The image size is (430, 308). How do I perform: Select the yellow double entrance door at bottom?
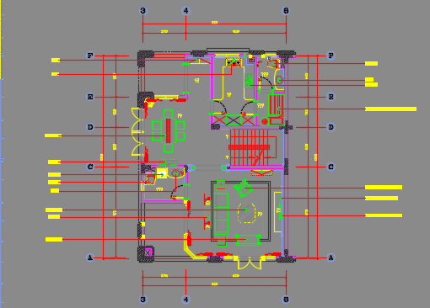pyautogui.click(x=250, y=263)
